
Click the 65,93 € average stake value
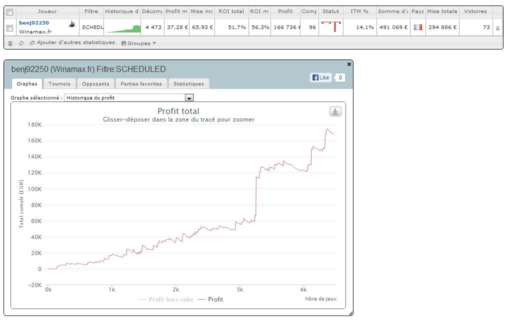click(202, 27)
